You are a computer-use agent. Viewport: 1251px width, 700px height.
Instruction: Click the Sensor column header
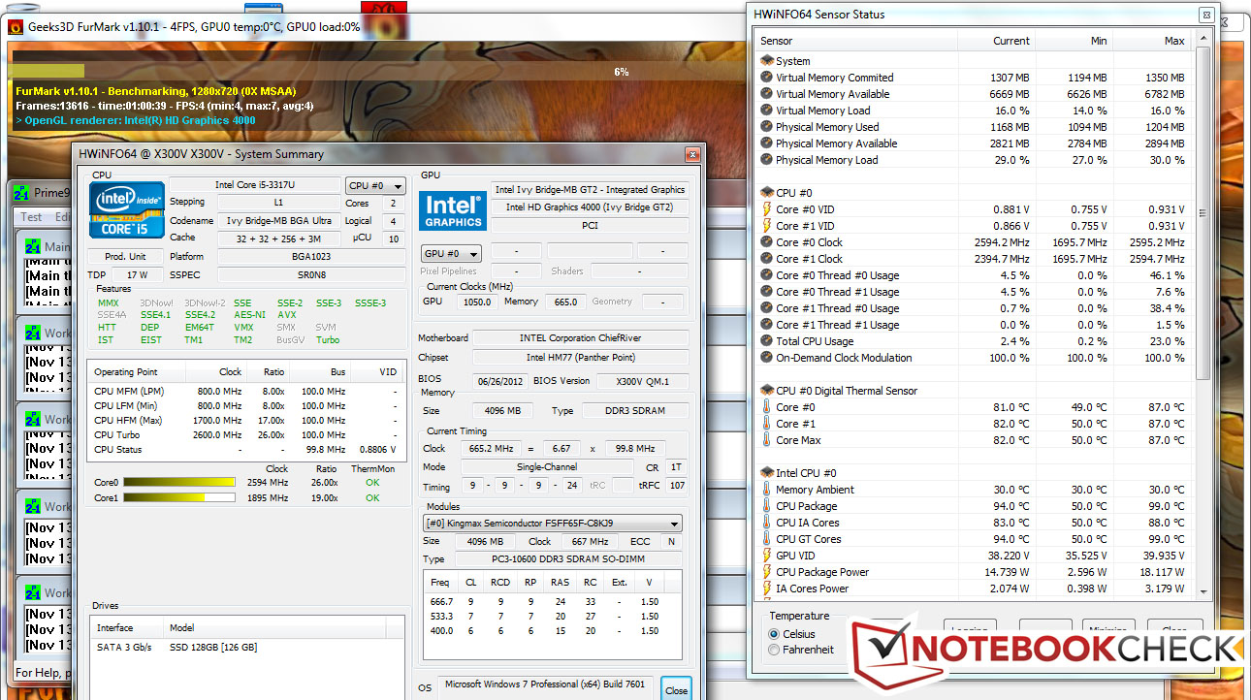[x=856, y=41]
